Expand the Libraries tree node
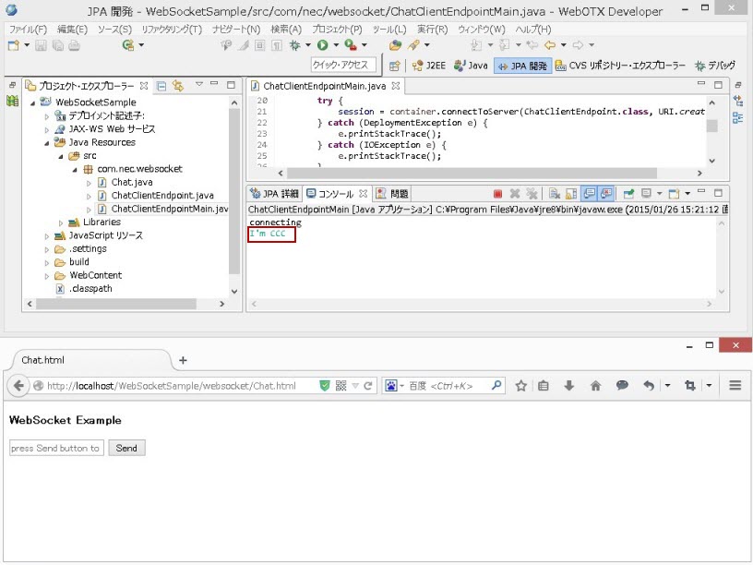 pos(61,222)
